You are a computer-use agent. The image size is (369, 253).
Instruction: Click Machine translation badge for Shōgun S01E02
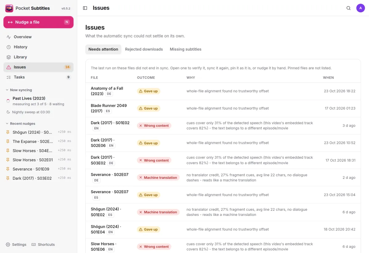coord(158,212)
